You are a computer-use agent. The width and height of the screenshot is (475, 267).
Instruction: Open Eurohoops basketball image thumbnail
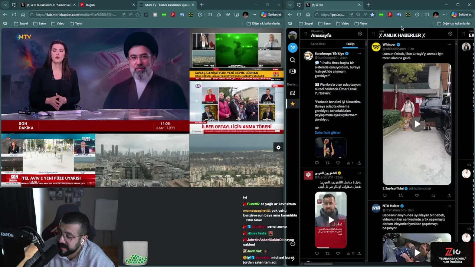[331, 148]
